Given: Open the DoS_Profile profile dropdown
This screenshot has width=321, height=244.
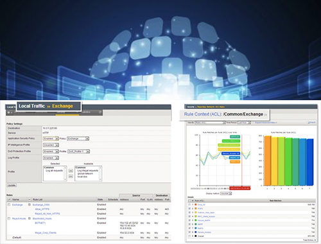Looking at the screenshot, I should coord(78,152).
